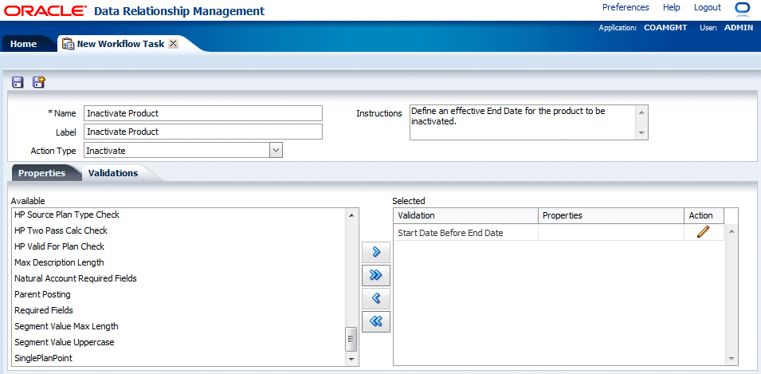Click Instructions scrollbar up arrow
The width and height of the screenshot is (761, 374).
[641, 112]
